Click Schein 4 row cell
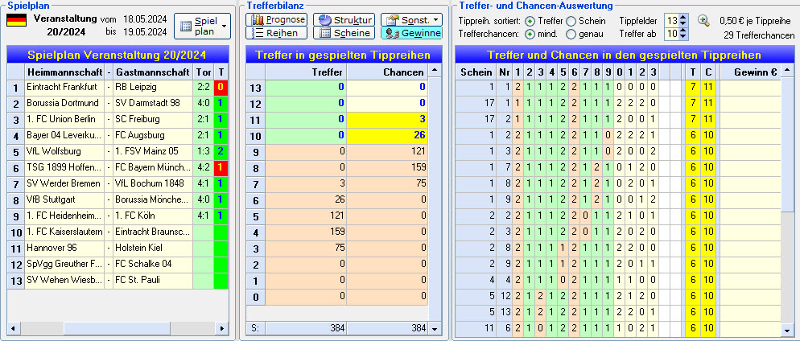800x341 pixels. (x=476, y=280)
